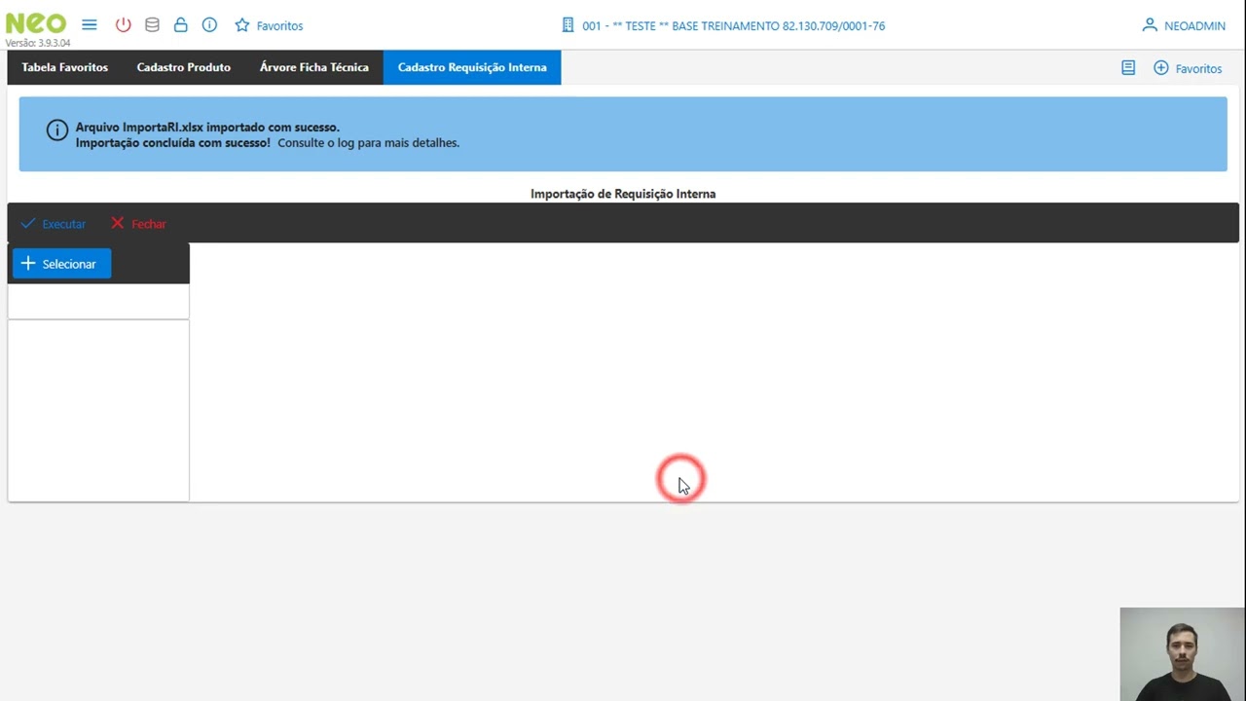1246x701 pixels.
Task: Open the hamburger menu icon
Action: pos(90,25)
